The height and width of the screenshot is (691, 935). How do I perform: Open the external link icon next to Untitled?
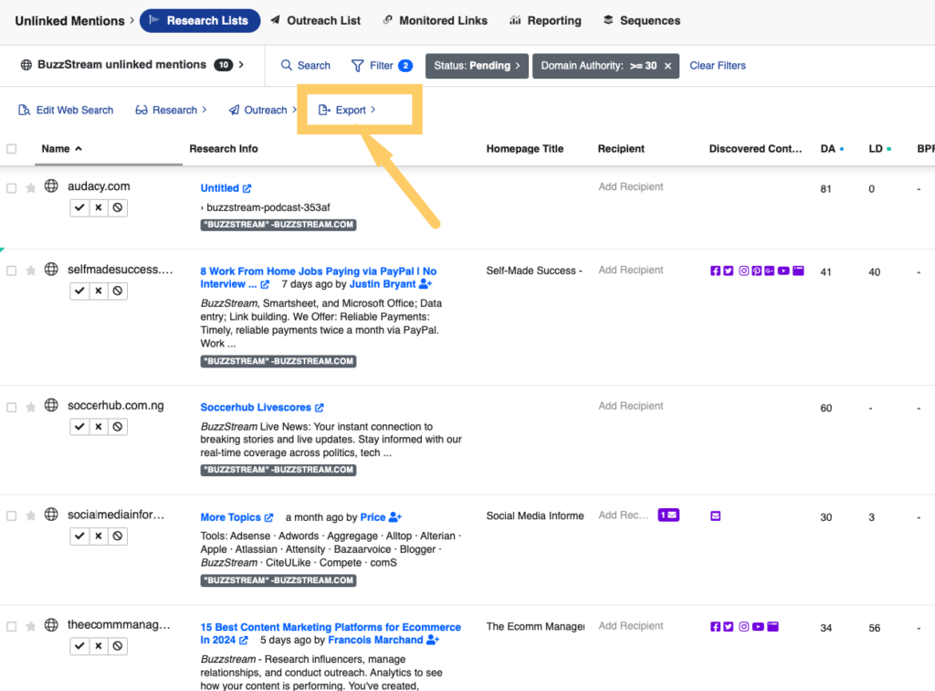click(247, 188)
